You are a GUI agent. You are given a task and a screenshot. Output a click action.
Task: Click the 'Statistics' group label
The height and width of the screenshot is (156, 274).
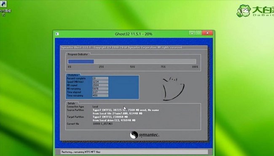tap(73, 75)
